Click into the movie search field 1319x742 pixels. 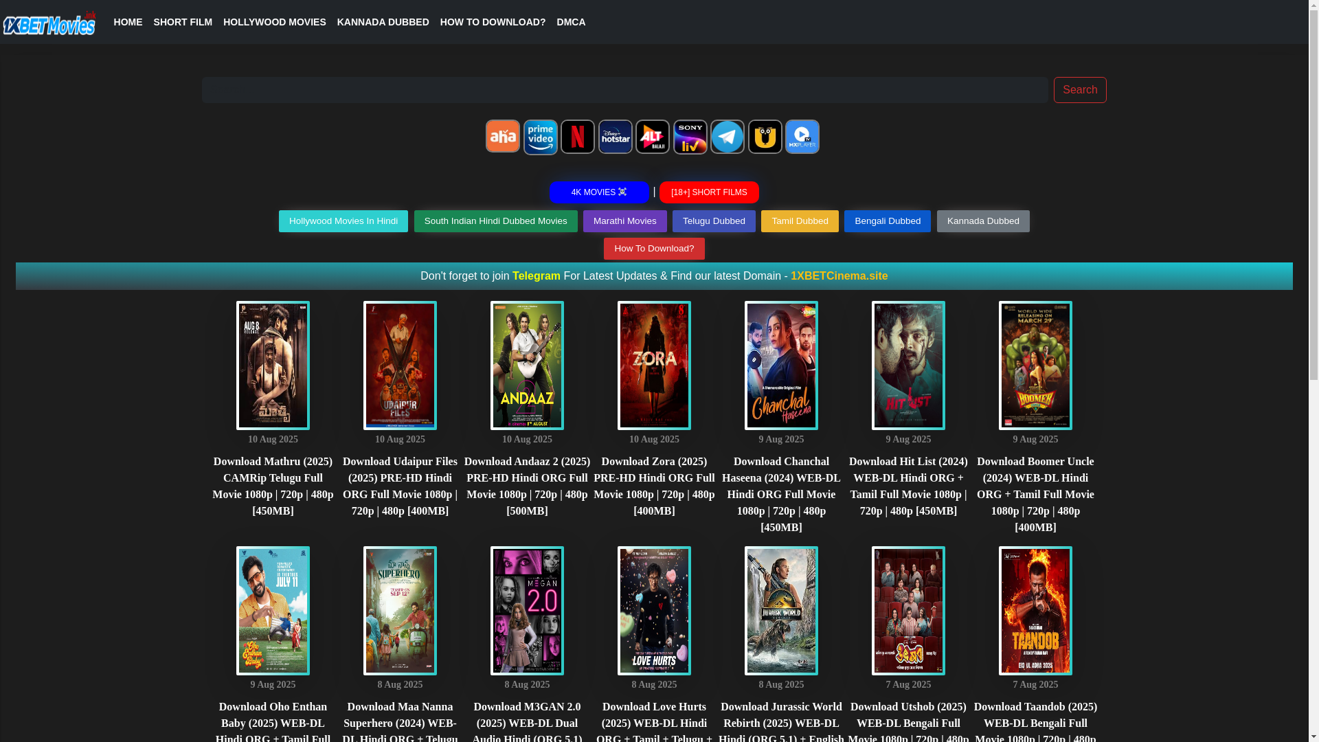[x=625, y=90]
